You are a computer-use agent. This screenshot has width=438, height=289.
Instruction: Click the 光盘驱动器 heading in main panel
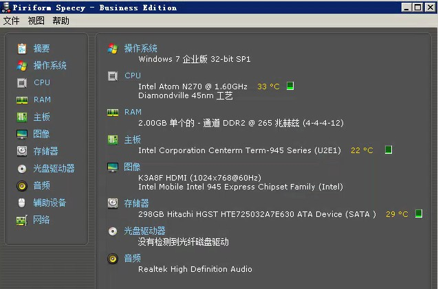point(144,231)
